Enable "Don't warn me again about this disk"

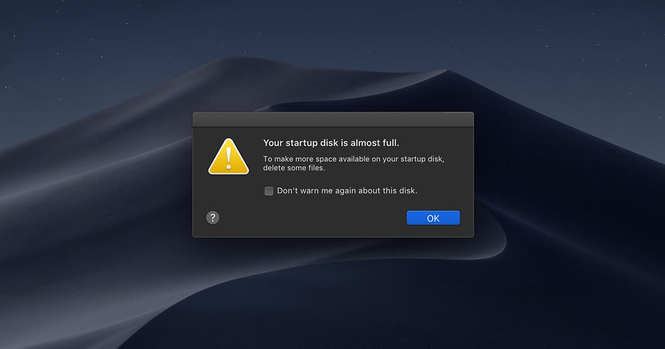pyautogui.click(x=269, y=191)
